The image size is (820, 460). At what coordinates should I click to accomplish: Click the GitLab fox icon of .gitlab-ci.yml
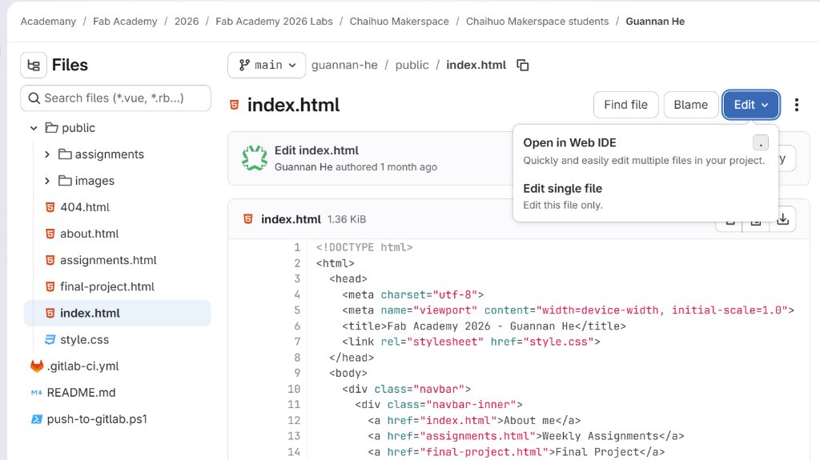pyautogui.click(x=37, y=366)
